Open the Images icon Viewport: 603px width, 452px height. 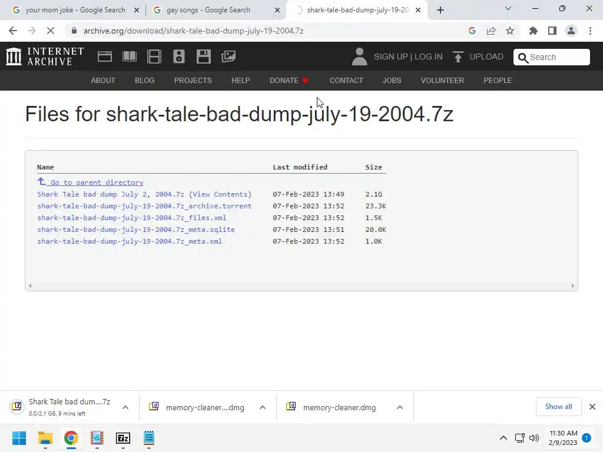point(228,56)
